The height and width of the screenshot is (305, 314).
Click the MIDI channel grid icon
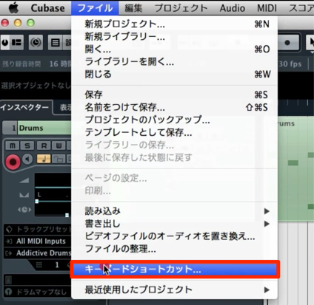tap(39, 265)
